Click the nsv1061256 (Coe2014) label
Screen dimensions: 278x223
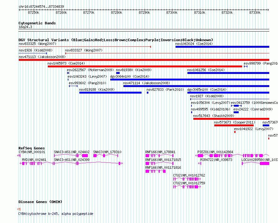tap(206, 70)
